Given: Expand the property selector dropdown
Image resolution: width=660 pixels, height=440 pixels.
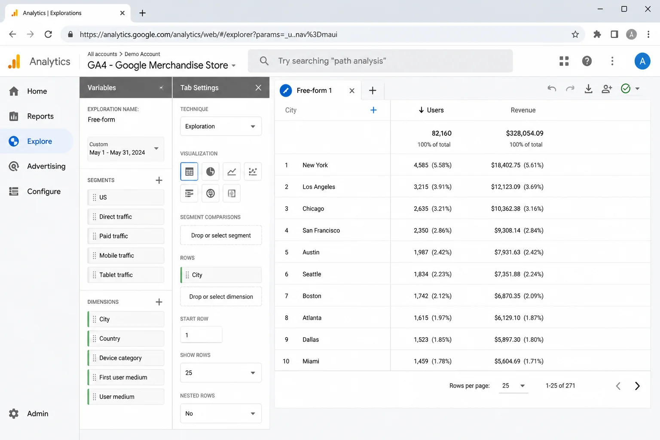Looking at the screenshot, I should coord(234,66).
